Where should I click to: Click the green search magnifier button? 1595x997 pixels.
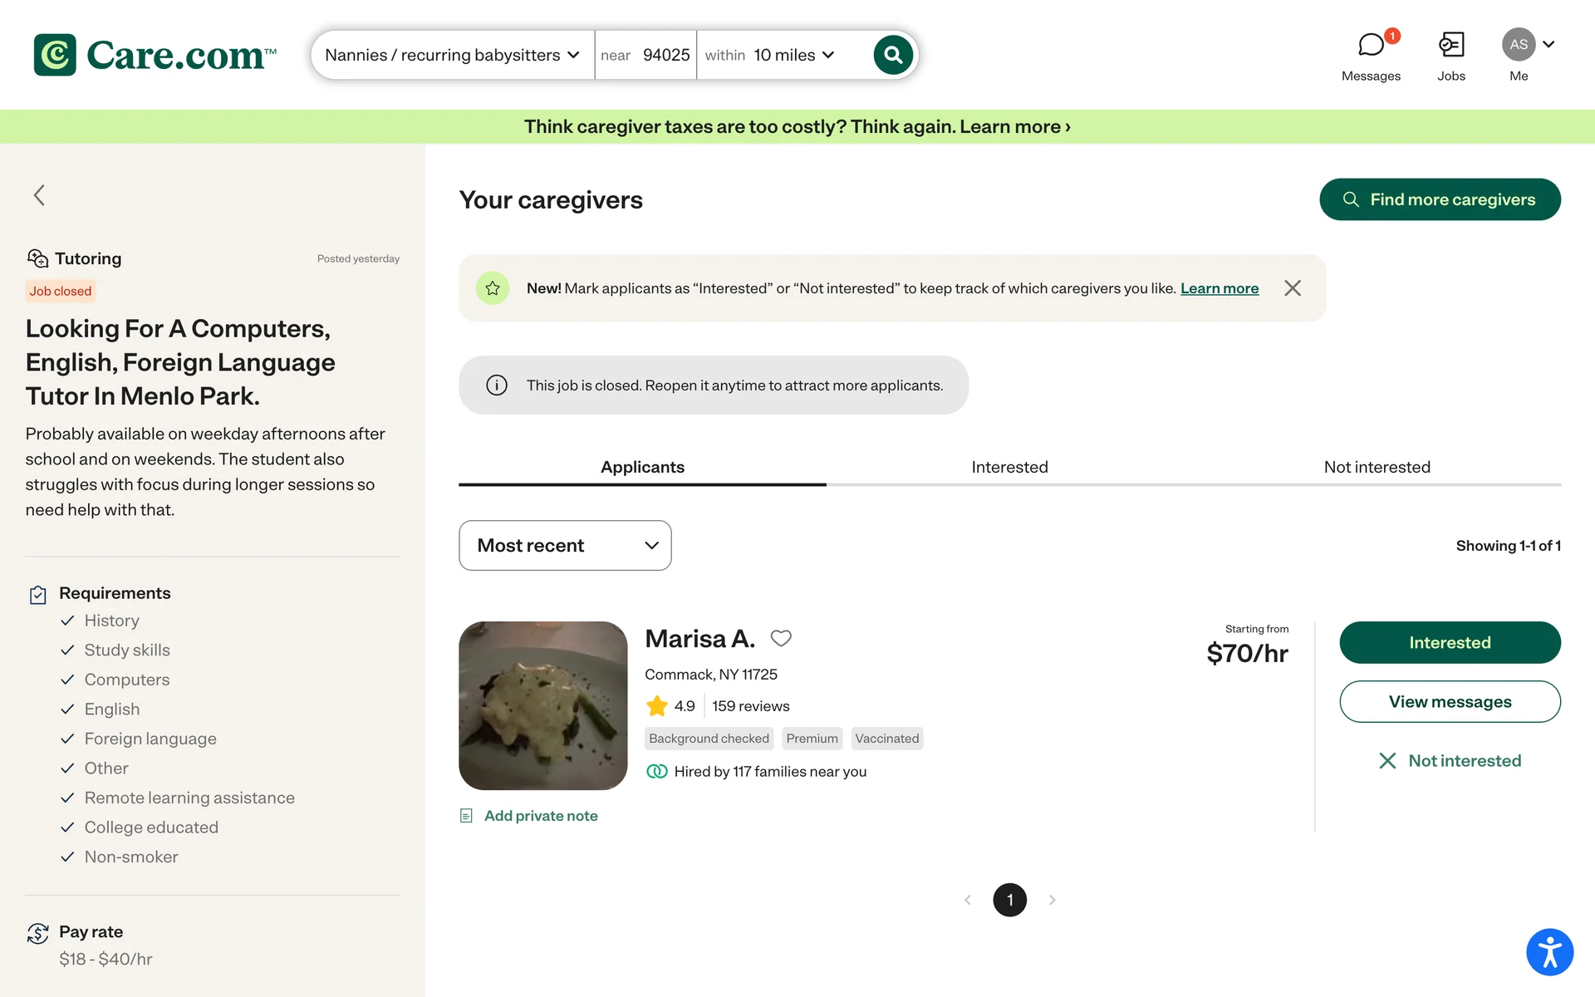click(893, 55)
